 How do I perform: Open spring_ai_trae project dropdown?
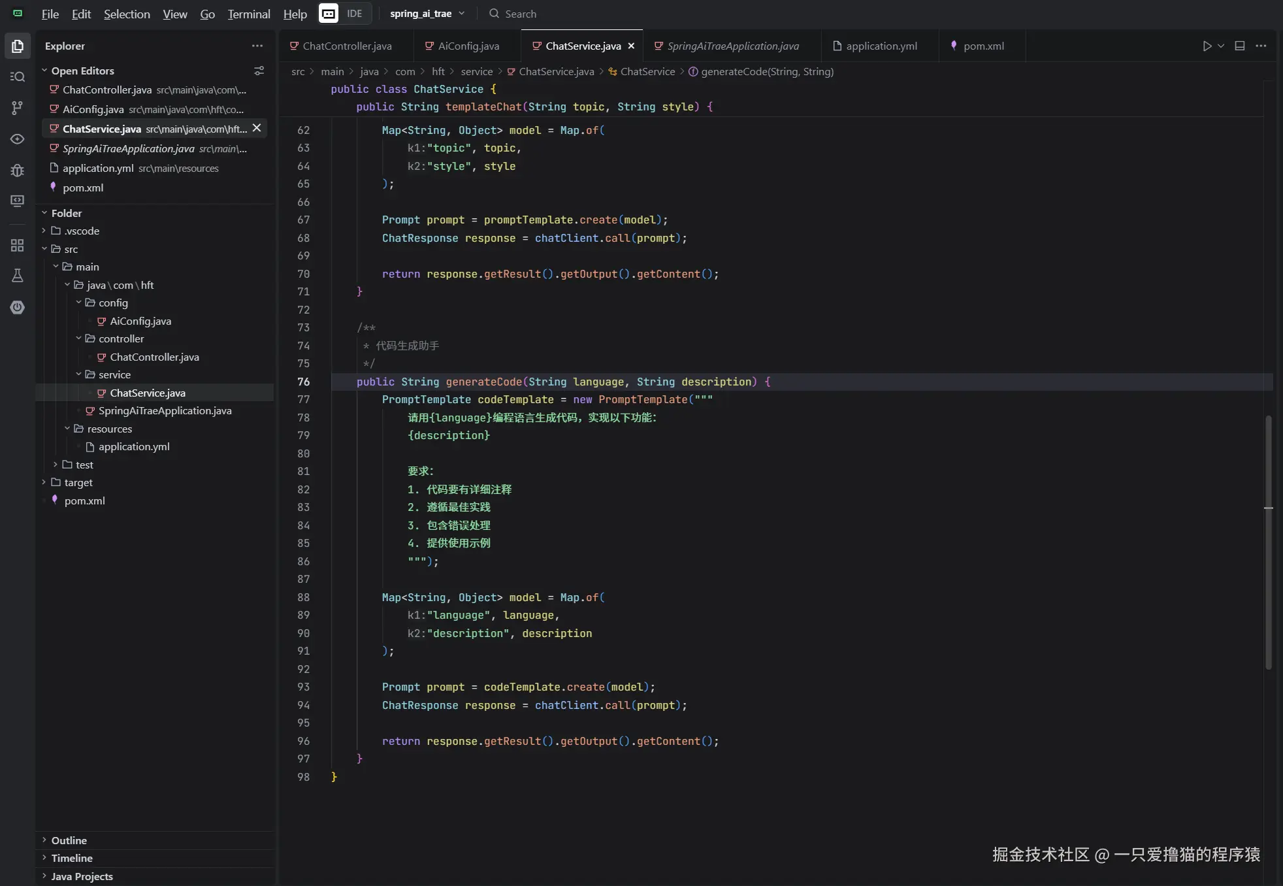point(427,14)
